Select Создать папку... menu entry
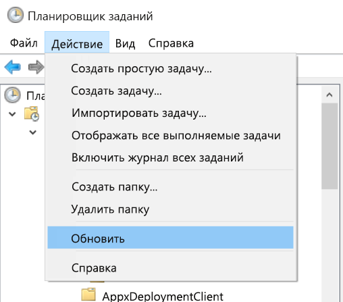The image size is (343, 302). (170, 186)
